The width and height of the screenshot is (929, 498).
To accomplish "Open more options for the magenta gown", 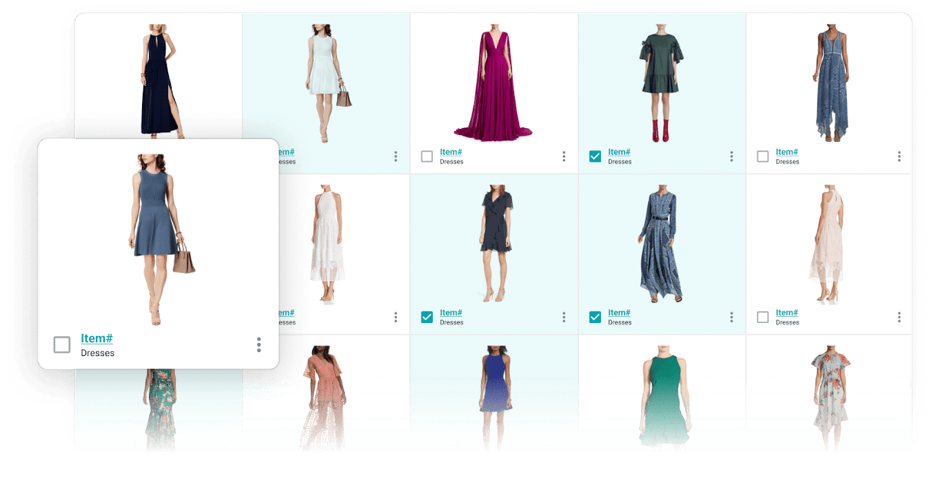I will [x=564, y=156].
